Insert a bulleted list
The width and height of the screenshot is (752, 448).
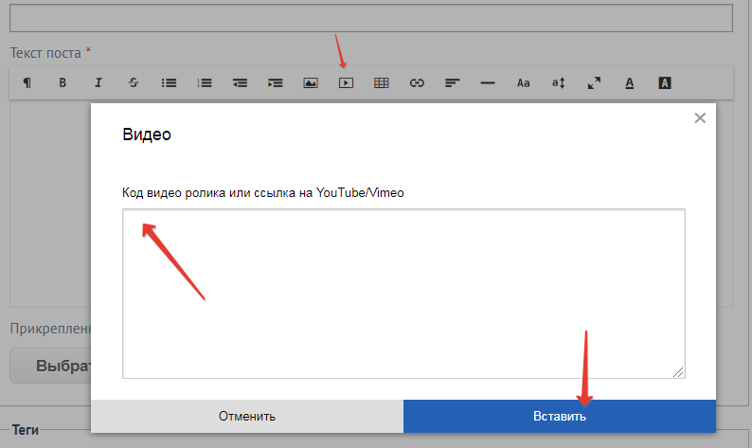[169, 83]
